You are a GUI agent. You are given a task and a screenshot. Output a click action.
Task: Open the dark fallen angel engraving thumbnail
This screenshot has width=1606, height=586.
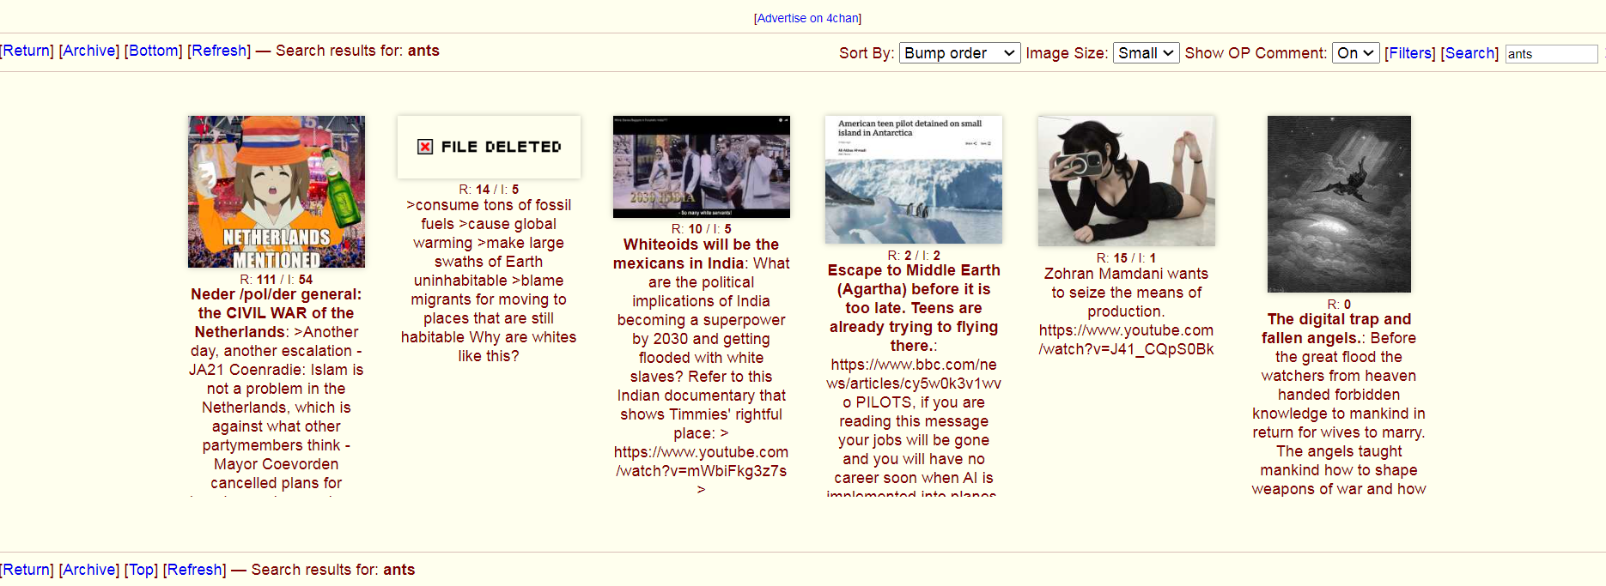[1339, 204]
